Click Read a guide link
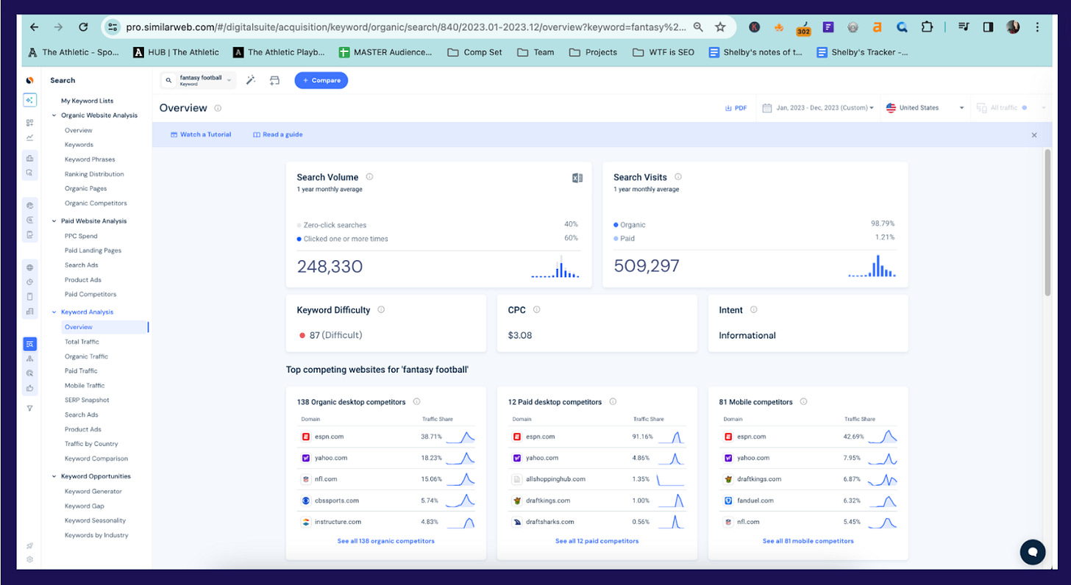Image resolution: width=1071 pixels, height=585 pixels. tap(278, 135)
